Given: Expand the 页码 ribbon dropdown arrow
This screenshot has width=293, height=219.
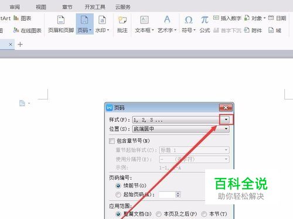Looking at the screenshot, I should [90, 30].
